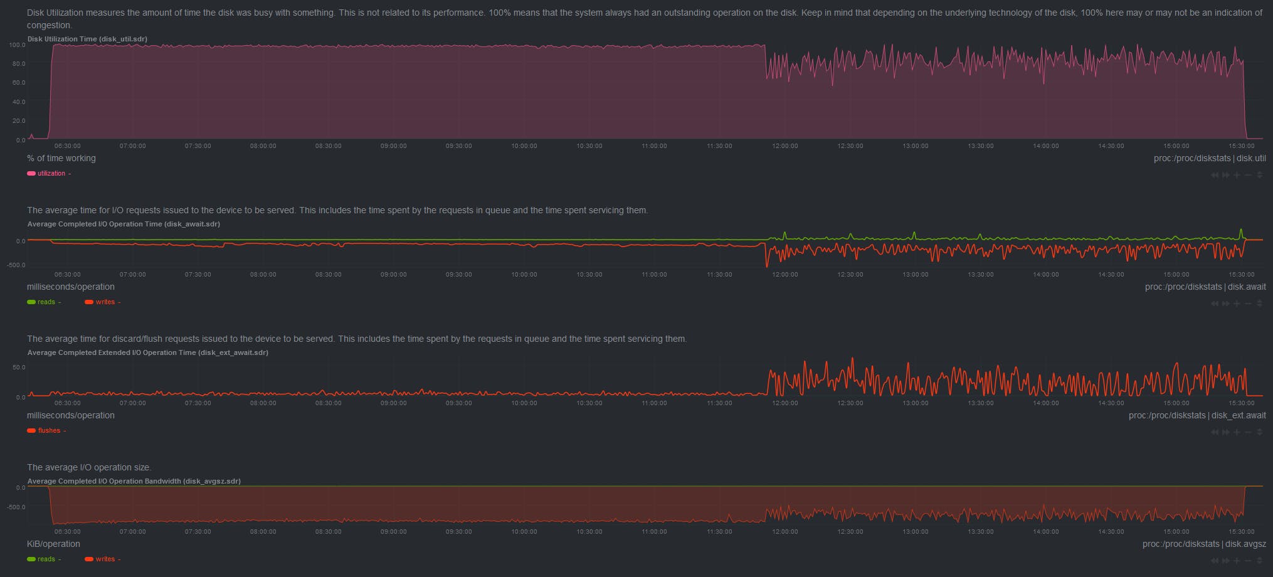Click the Average Completed I/O Operation Bandwidth title
The width and height of the screenshot is (1273, 577).
coord(134,481)
